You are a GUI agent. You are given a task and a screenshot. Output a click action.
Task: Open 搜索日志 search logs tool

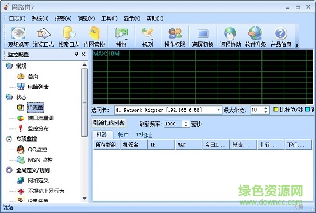tap(69, 37)
